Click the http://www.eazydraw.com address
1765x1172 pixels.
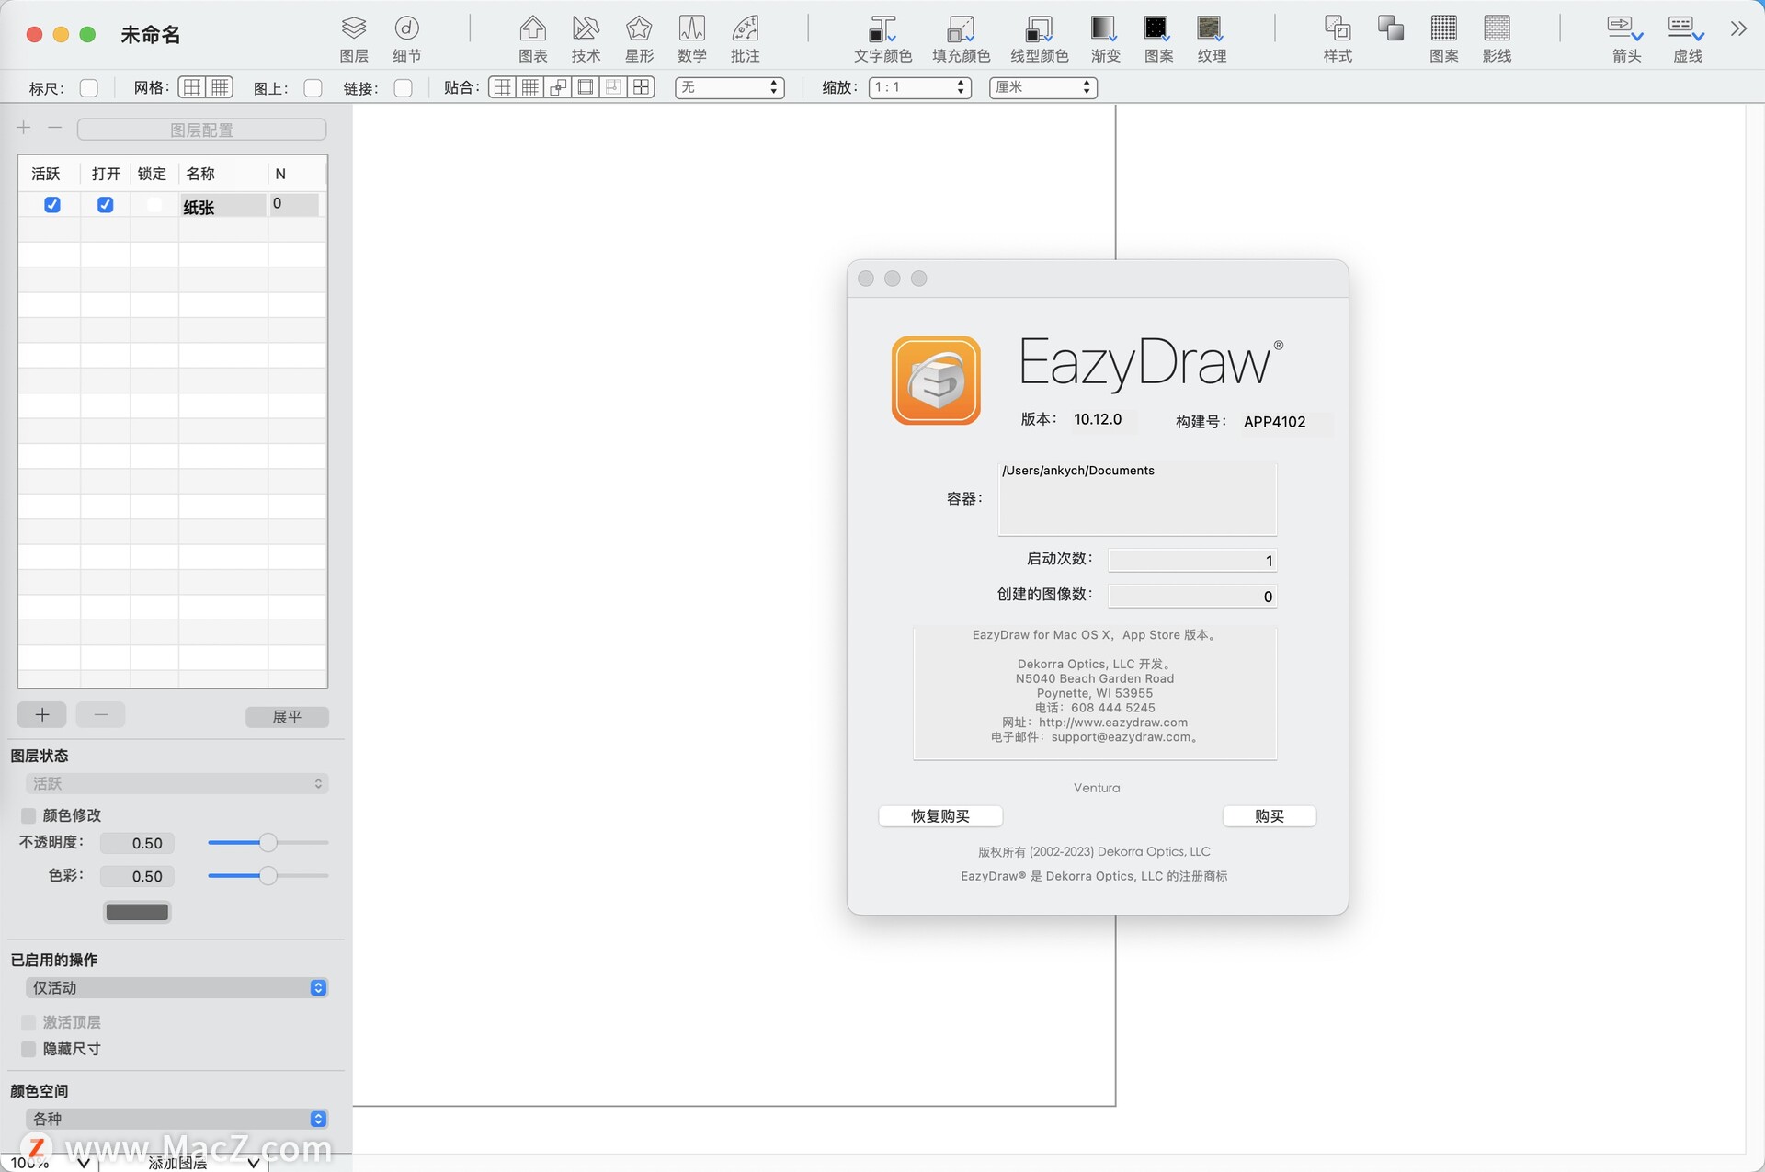(x=1112, y=723)
